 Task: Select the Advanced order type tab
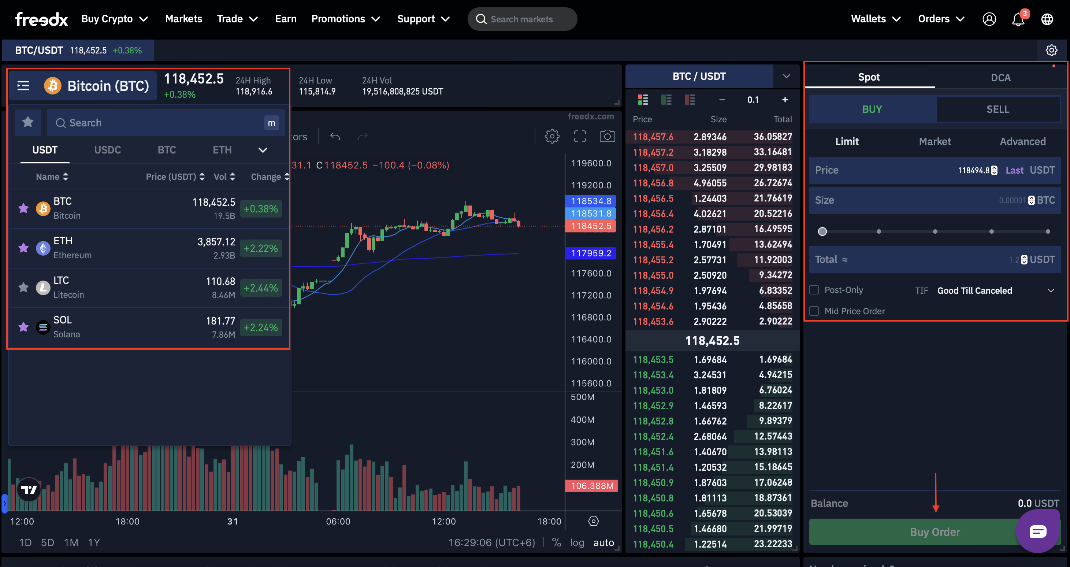(1022, 142)
